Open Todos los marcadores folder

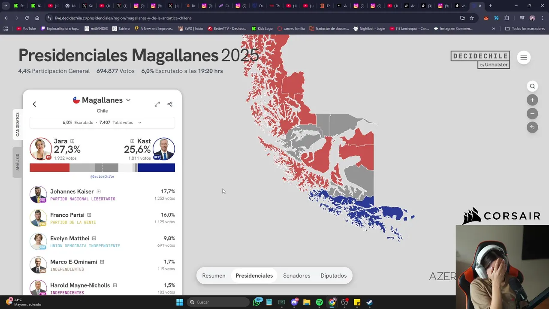(525, 29)
